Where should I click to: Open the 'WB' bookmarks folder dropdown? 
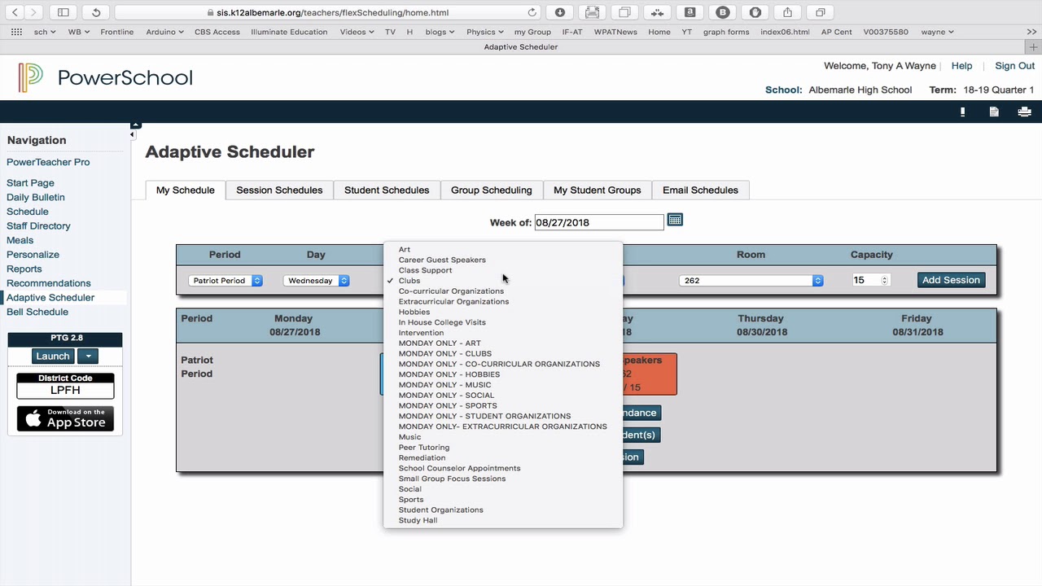tap(78, 32)
